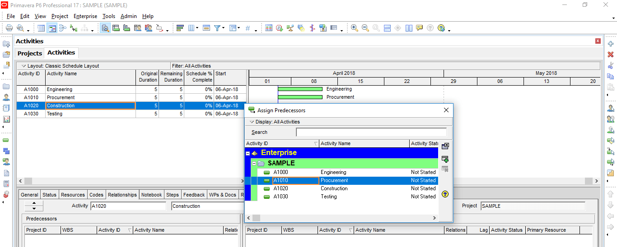This screenshot has height=247, width=617.
Task: Toggle the Activity Details panel icon
Action: pos(105,28)
